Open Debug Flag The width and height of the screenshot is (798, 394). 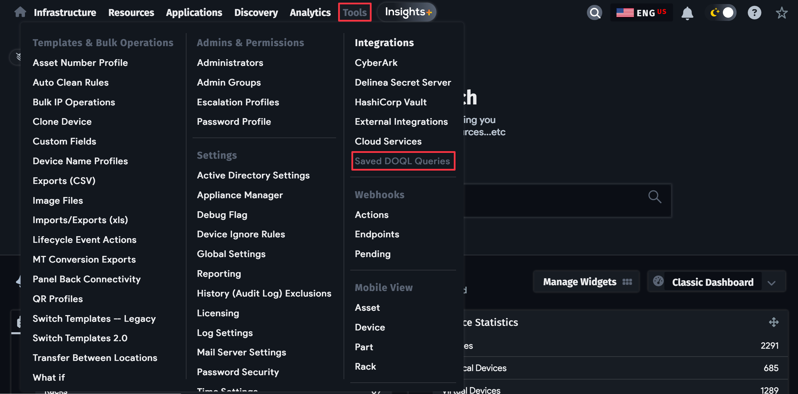(222, 215)
